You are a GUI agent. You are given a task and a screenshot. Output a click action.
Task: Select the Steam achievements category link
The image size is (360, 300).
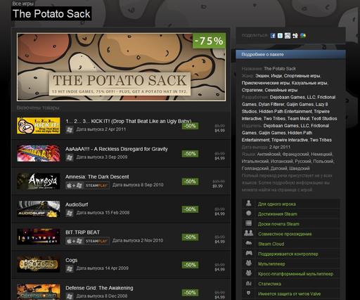pyautogui.click(x=278, y=214)
